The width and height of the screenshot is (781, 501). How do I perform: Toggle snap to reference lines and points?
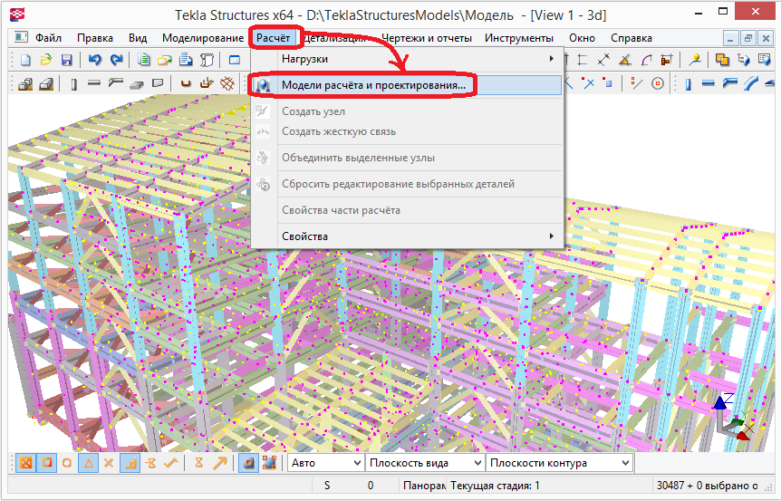26,463
